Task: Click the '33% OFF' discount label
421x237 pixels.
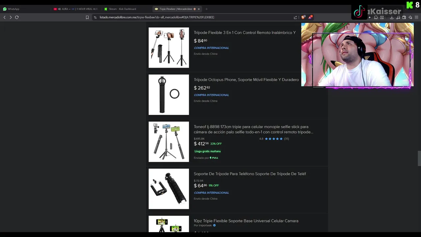Action: pos(216,144)
